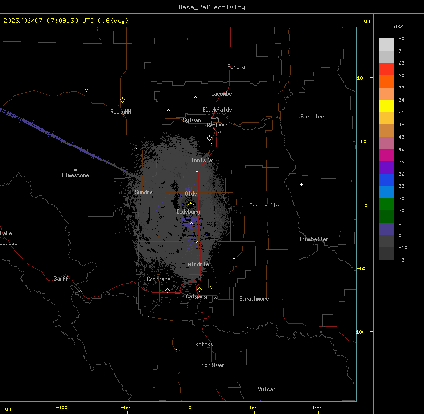Click the Strathmore town label

pyautogui.click(x=254, y=299)
